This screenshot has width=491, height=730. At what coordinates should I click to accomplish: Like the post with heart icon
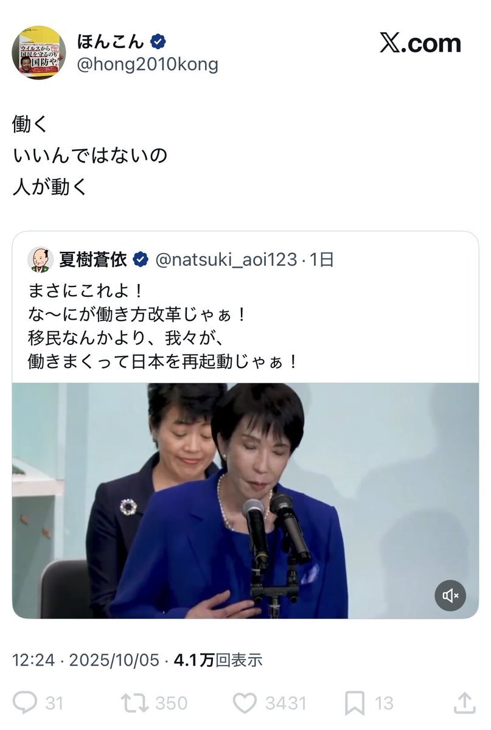tap(245, 704)
